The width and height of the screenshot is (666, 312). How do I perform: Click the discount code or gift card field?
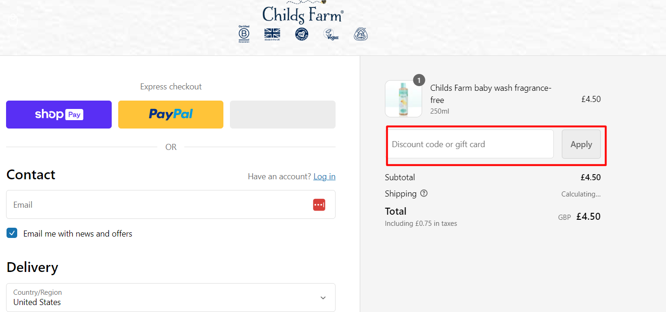[x=470, y=144]
